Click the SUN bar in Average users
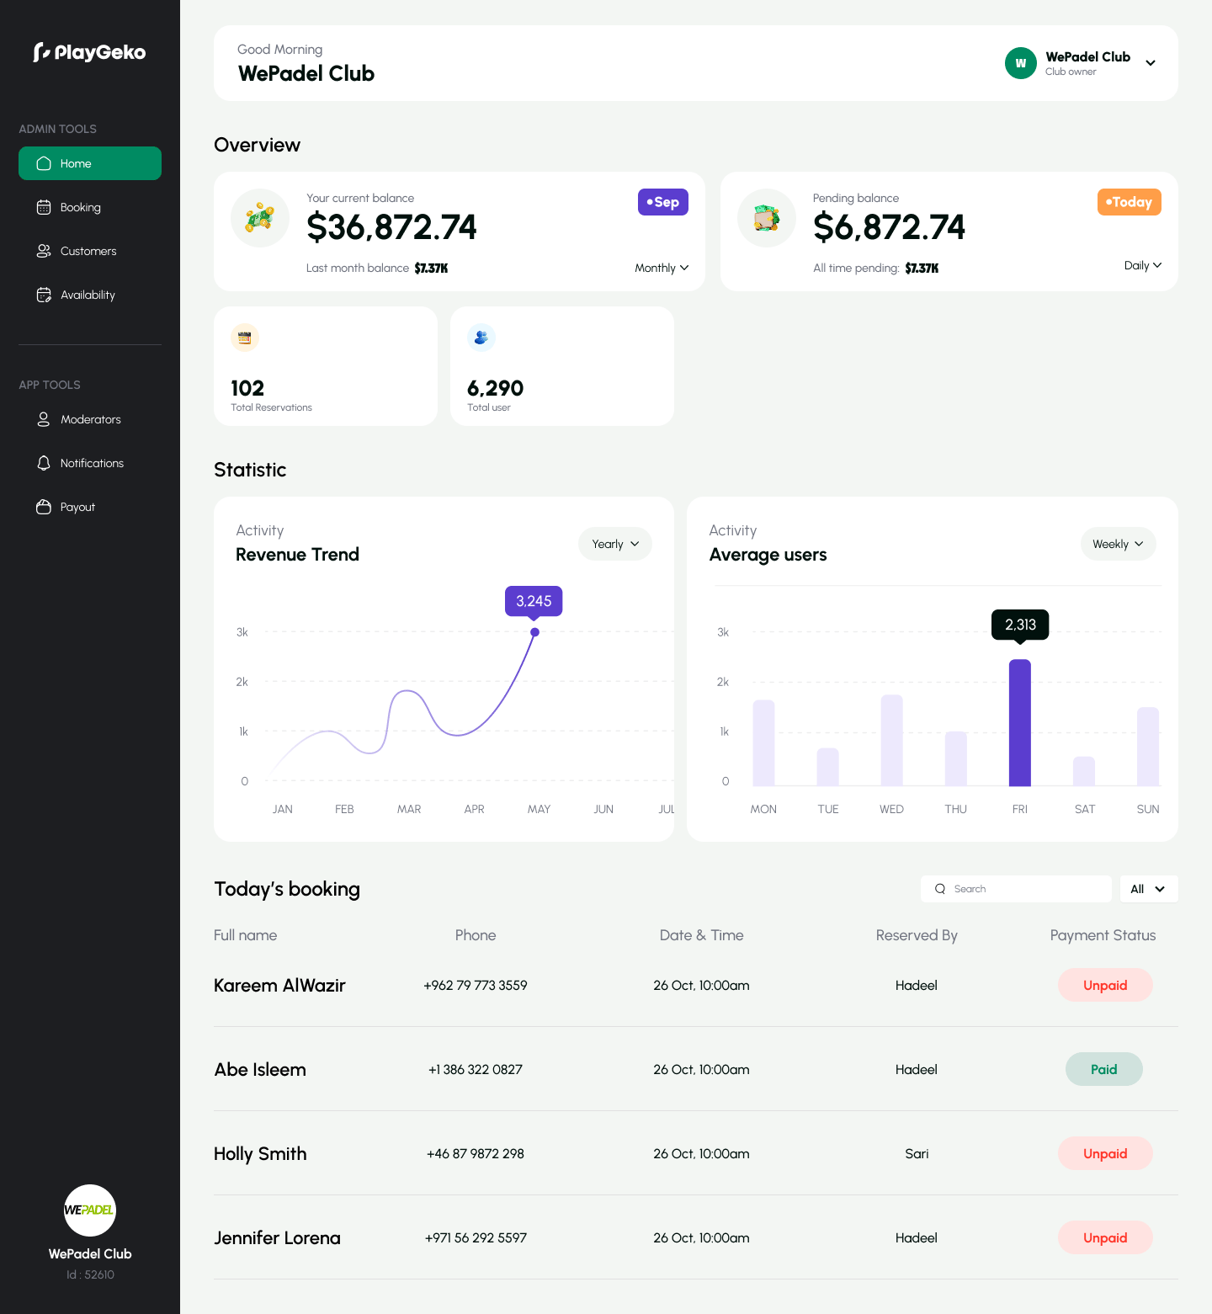Image resolution: width=1212 pixels, height=1314 pixels. (1148, 747)
